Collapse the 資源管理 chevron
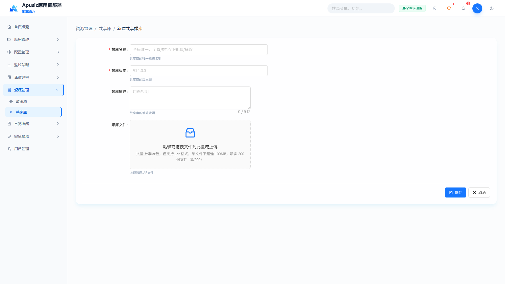 tap(57, 90)
